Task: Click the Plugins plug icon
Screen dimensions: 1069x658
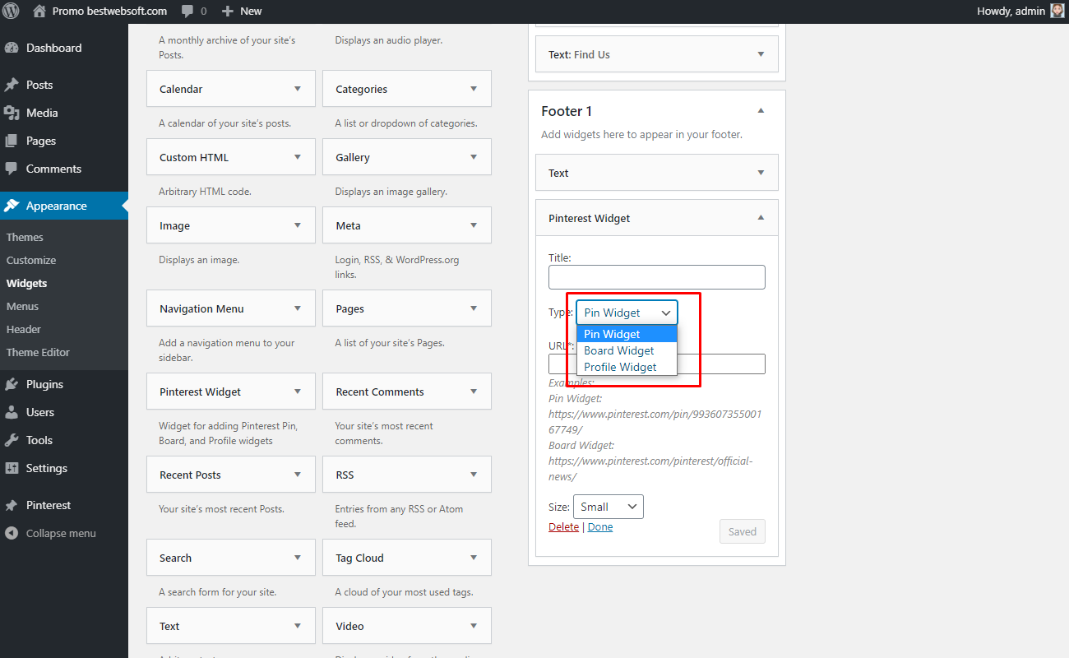Action: click(12, 384)
